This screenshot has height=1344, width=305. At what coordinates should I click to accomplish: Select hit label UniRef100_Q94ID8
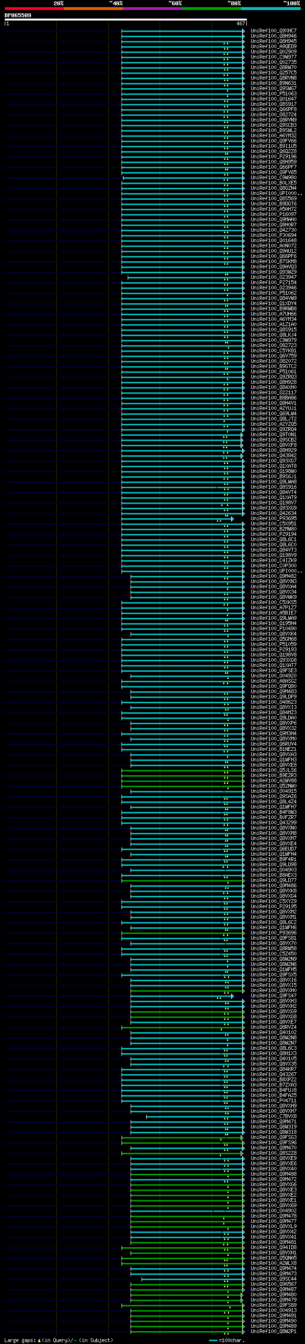click(x=273, y=1247)
